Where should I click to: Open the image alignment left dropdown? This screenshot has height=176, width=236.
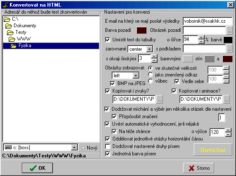click(x=136, y=76)
